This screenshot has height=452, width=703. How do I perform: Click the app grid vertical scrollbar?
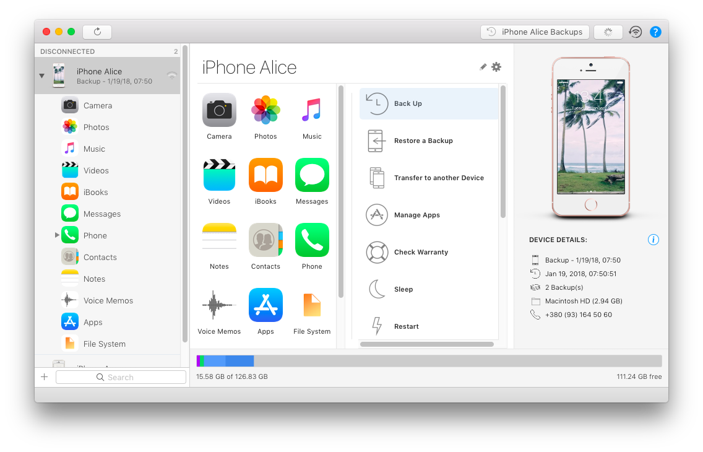click(341, 192)
